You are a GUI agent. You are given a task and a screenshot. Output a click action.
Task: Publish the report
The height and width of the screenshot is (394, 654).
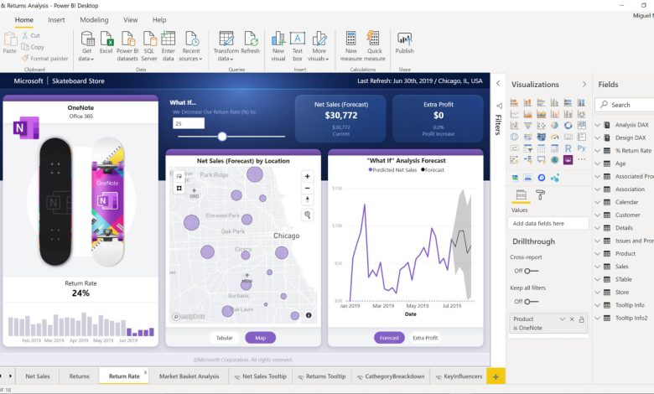pyautogui.click(x=405, y=43)
